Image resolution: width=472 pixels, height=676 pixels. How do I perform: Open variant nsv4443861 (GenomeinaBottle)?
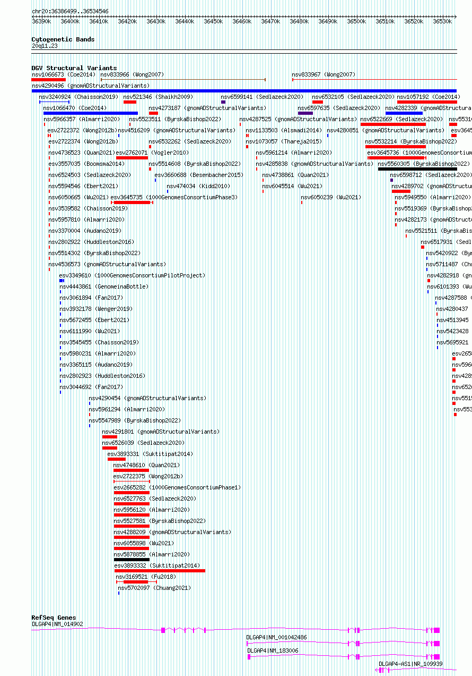click(x=104, y=287)
